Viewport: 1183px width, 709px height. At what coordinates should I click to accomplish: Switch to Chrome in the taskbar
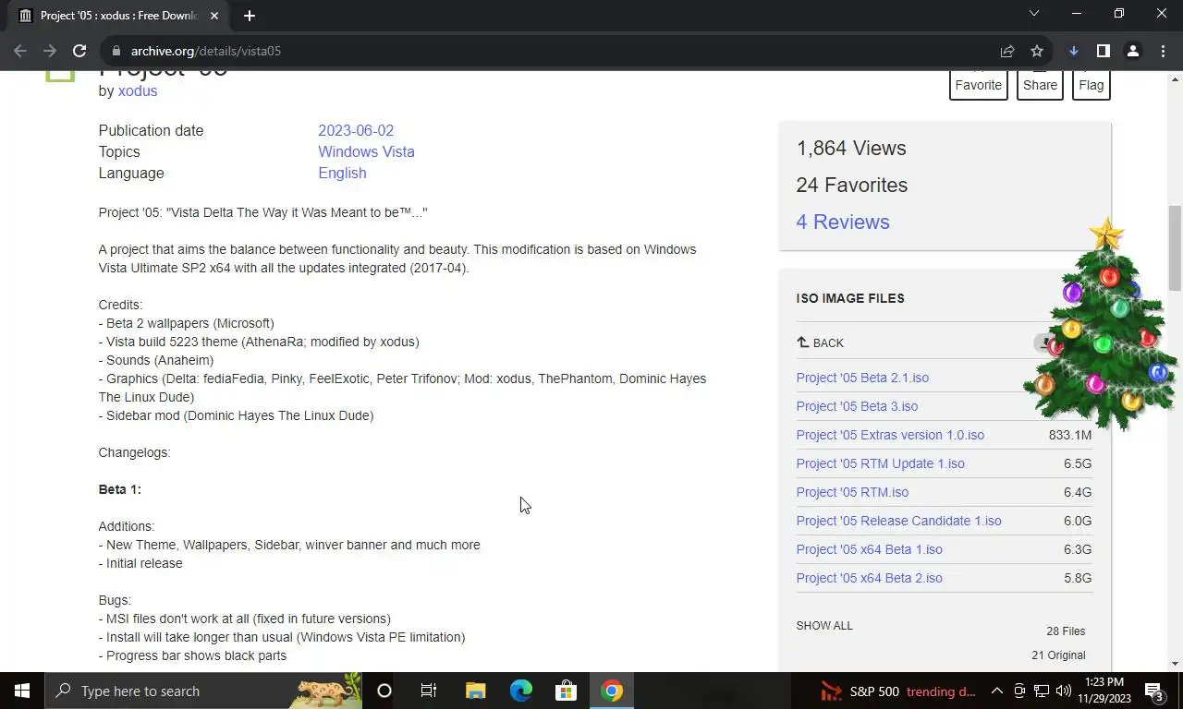point(612,691)
